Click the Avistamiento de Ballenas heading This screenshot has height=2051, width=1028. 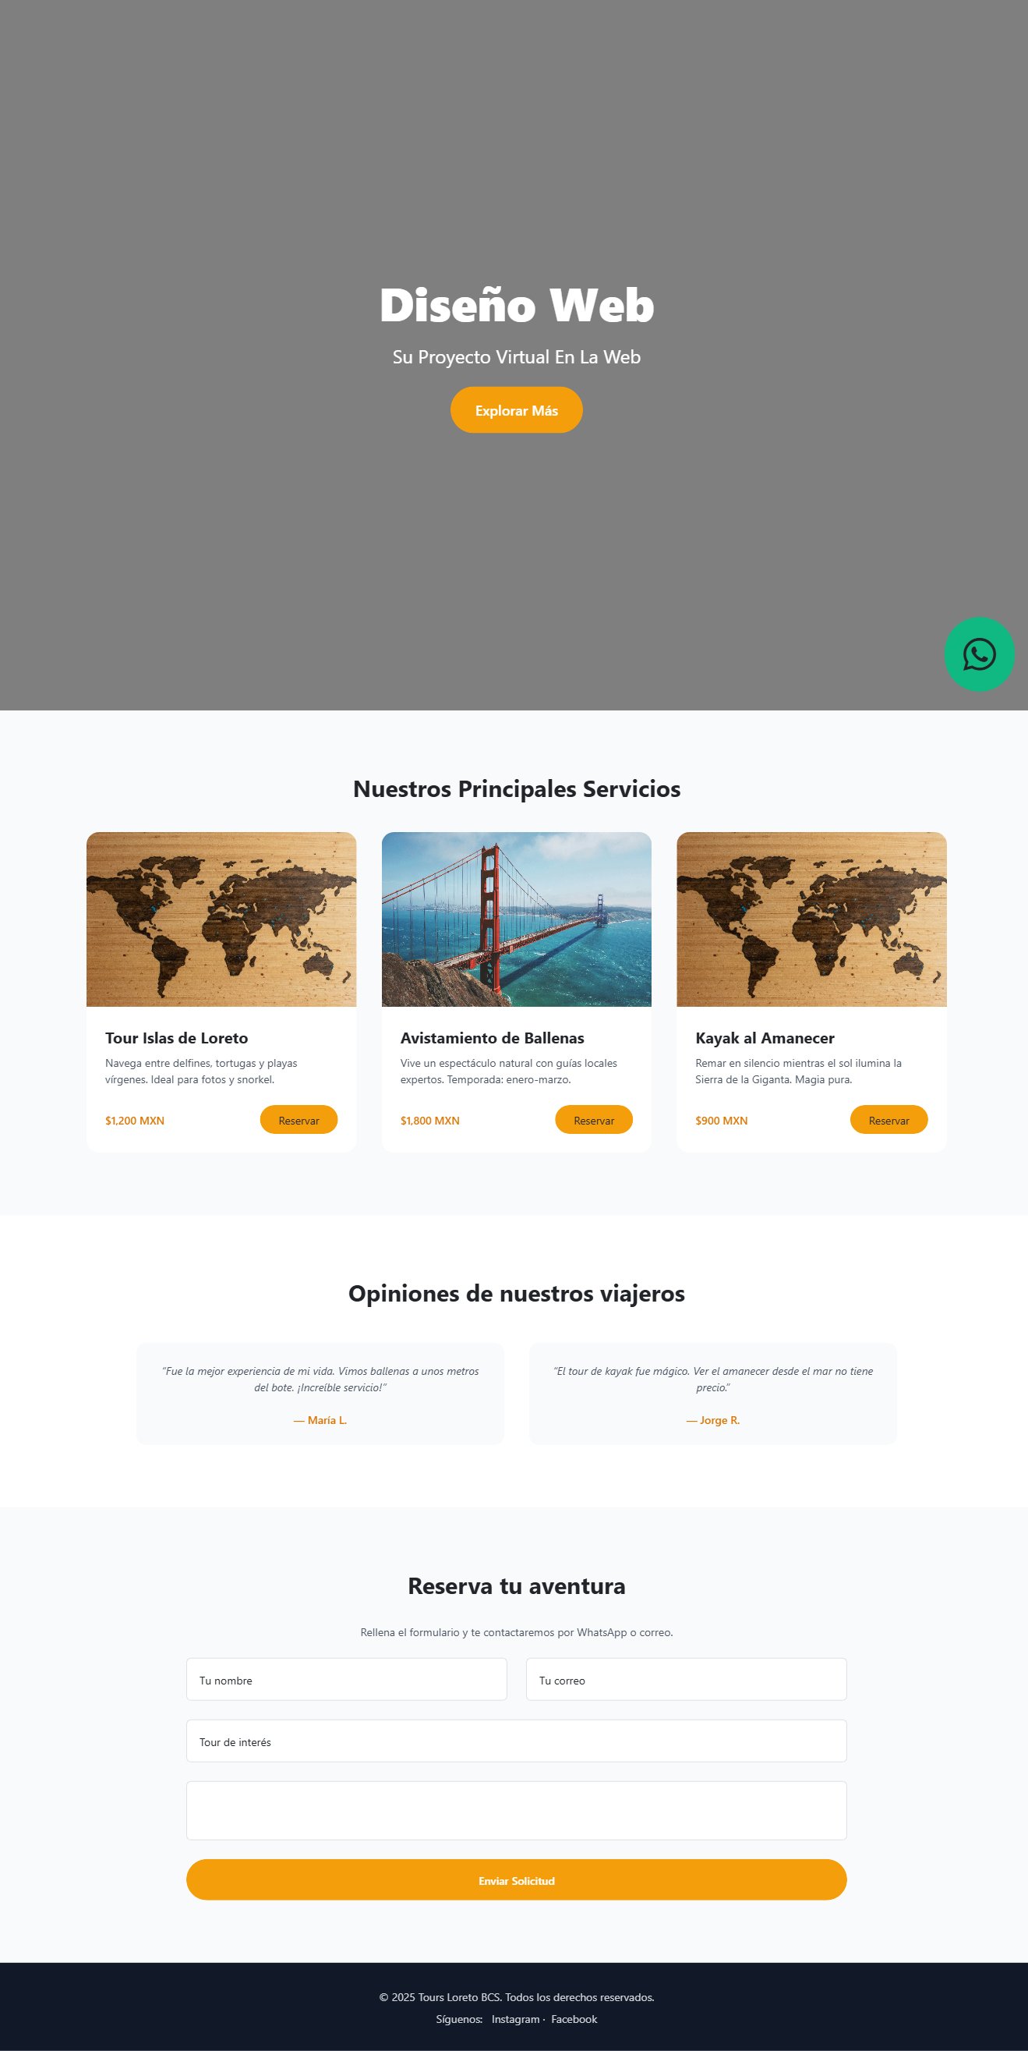492,1037
